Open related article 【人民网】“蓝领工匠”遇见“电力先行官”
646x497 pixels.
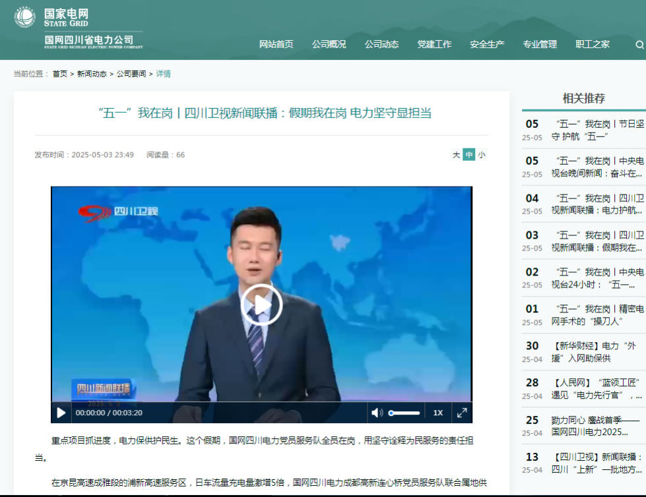pyautogui.click(x=597, y=389)
